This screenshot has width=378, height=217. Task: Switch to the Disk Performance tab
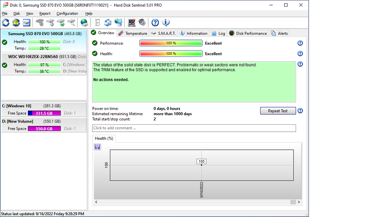tap(248, 34)
